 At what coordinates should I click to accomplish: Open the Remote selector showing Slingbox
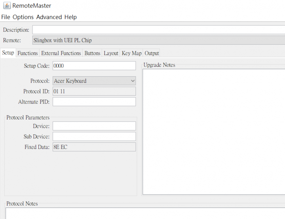click(159, 40)
